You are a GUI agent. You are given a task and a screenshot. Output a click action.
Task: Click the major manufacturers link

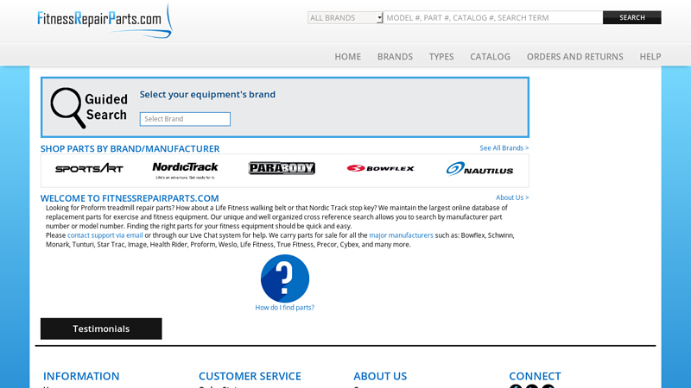point(401,235)
